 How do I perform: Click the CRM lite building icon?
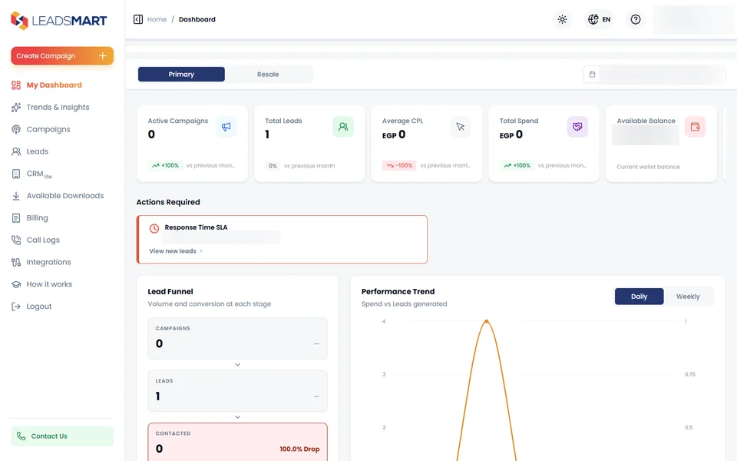(x=16, y=174)
